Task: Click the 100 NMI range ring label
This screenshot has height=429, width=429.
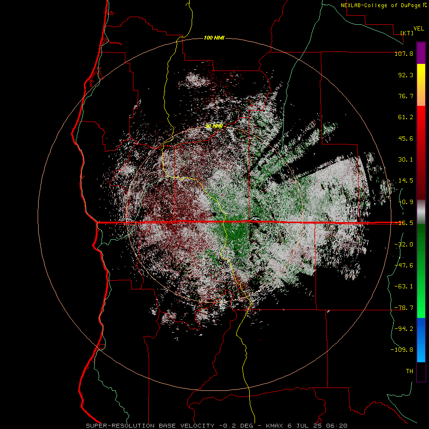Action: 214,38
